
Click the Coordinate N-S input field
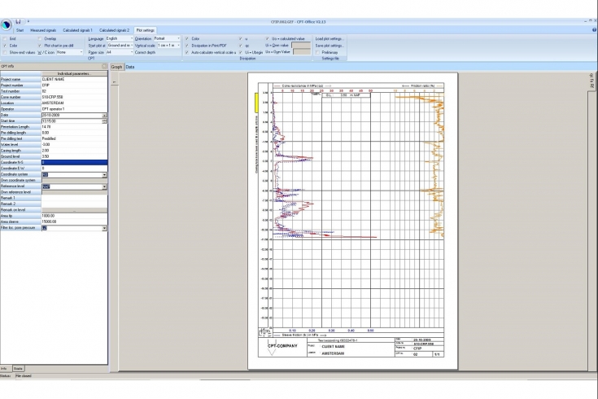(x=73, y=163)
